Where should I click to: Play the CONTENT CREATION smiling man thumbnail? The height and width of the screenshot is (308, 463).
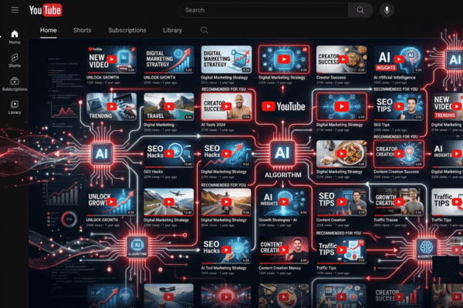click(x=284, y=250)
